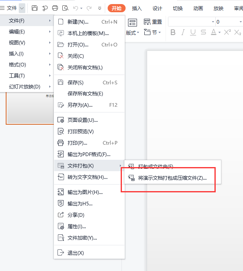Click the Print Preview quick toolbar icon
Viewport: 243px width, 271px height.
coord(65,8)
